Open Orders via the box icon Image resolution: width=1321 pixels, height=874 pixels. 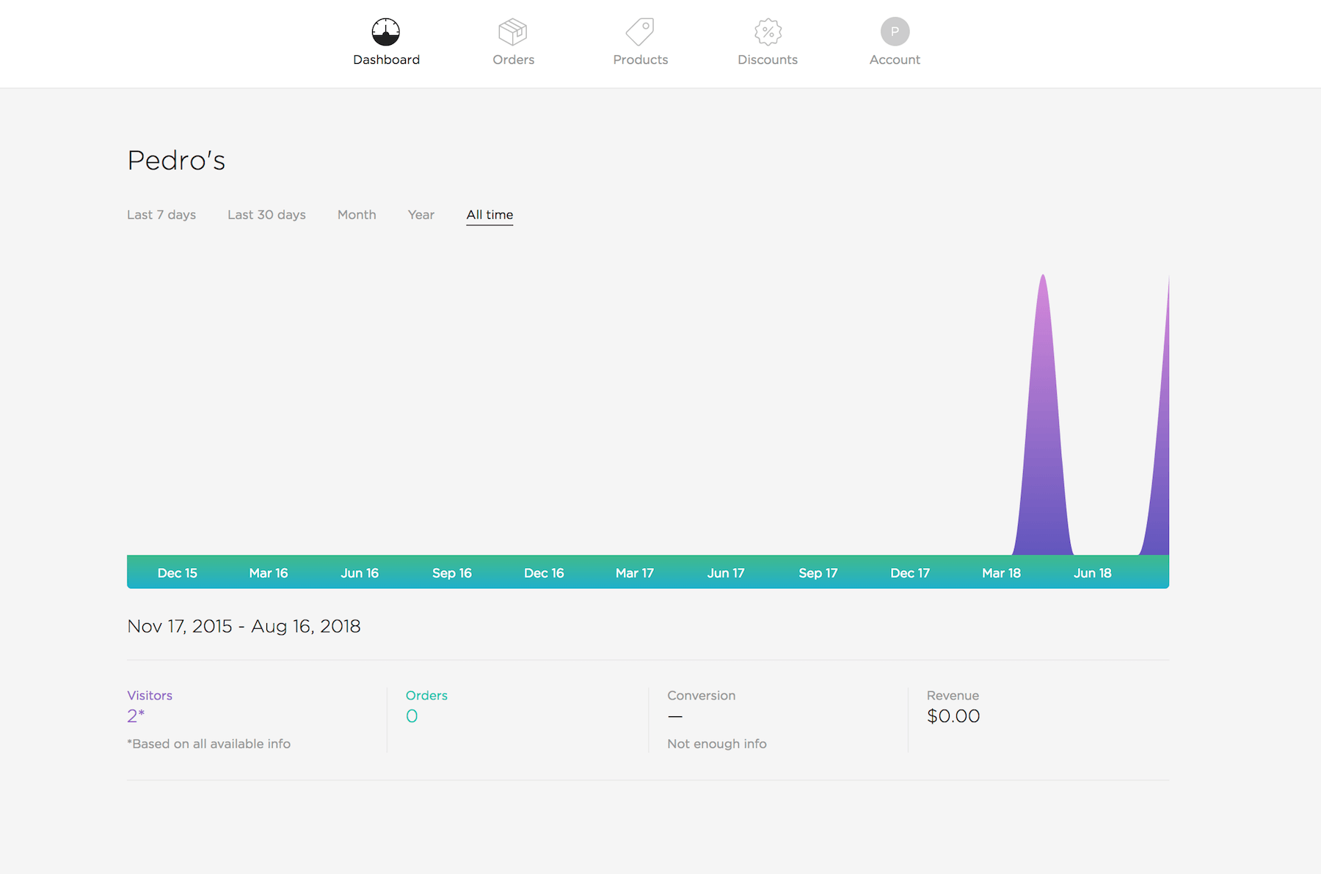513,32
